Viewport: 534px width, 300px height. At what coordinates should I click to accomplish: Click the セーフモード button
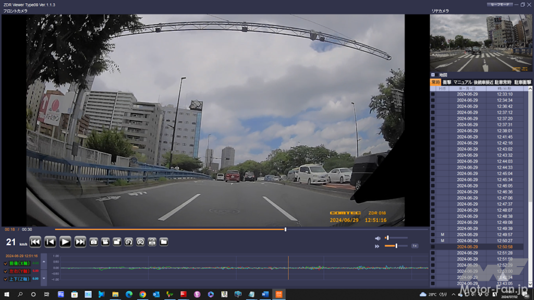coord(500,5)
